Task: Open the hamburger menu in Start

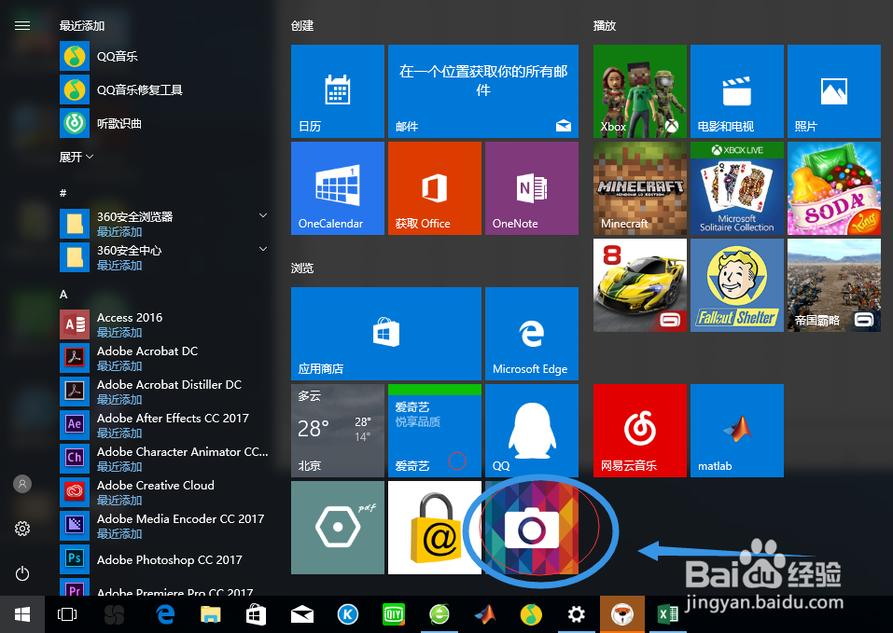Action: click(22, 25)
